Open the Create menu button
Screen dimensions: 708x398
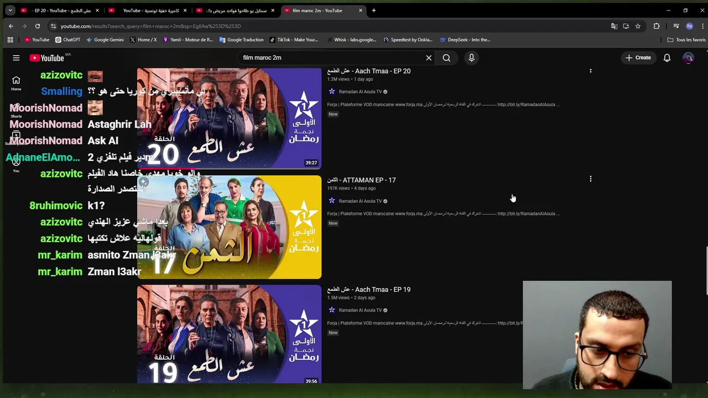point(638,57)
